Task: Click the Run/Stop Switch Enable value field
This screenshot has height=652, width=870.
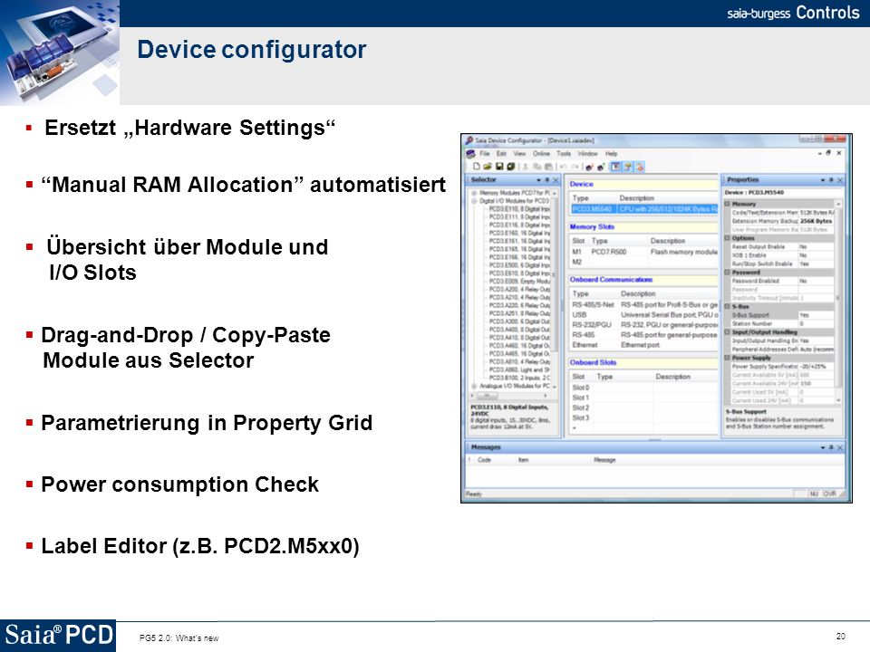Action: tap(817, 264)
